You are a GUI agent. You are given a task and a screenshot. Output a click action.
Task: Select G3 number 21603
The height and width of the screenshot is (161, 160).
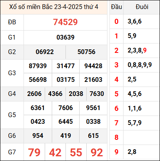tap(93, 80)
